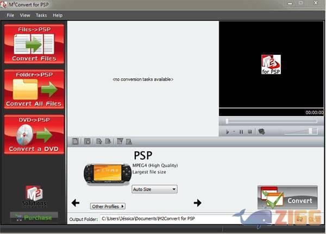Expand the Other Profiles menu

(108, 206)
